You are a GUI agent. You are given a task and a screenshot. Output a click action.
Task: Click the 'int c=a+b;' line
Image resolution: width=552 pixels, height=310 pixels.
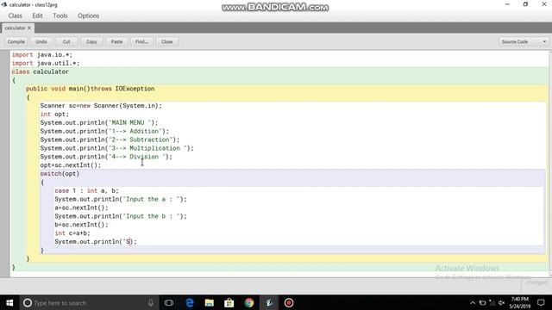click(72, 233)
